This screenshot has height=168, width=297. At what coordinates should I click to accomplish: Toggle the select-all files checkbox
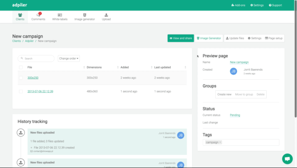pyautogui.click(x=21, y=67)
